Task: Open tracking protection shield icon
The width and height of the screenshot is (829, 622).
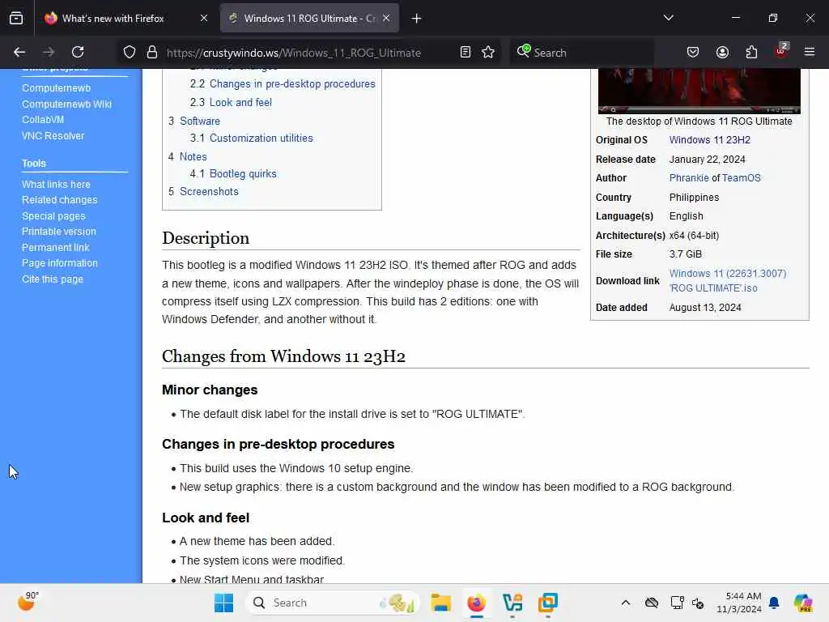Action: click(x=130, y=53)
